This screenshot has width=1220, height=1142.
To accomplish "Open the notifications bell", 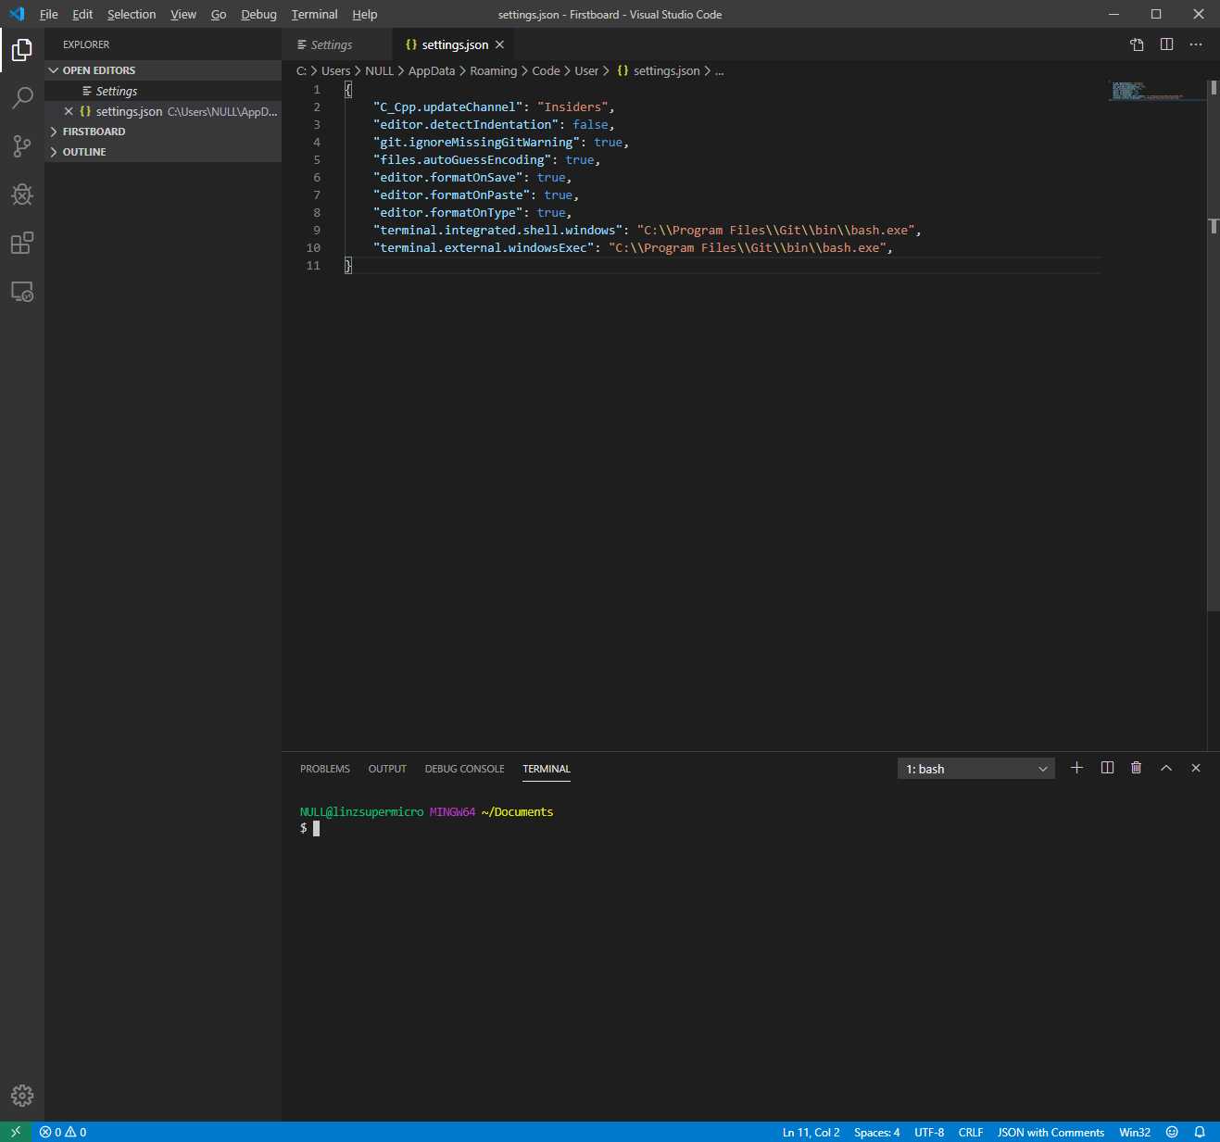I will pyautogui.click(x=1200, y=1132).
